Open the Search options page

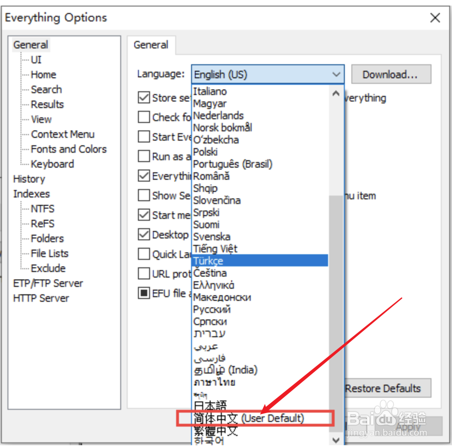pos(47,89)
